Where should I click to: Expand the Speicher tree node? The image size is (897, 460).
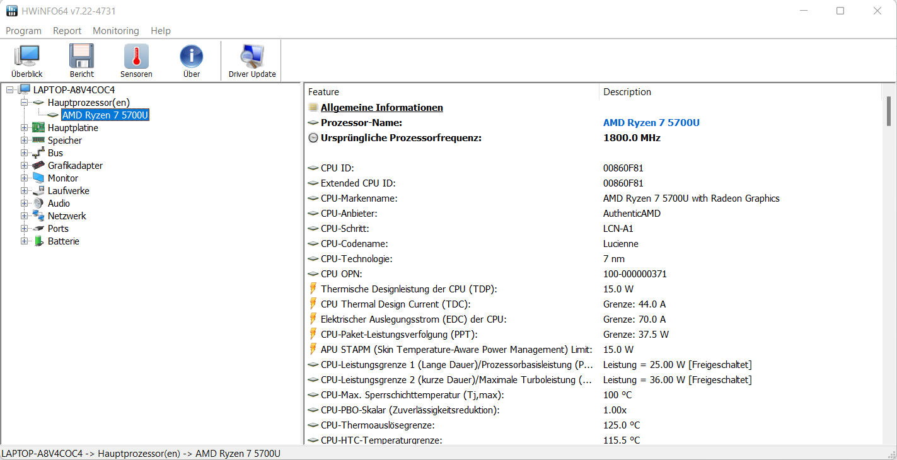pyautogui.click(x=25, y=141)
